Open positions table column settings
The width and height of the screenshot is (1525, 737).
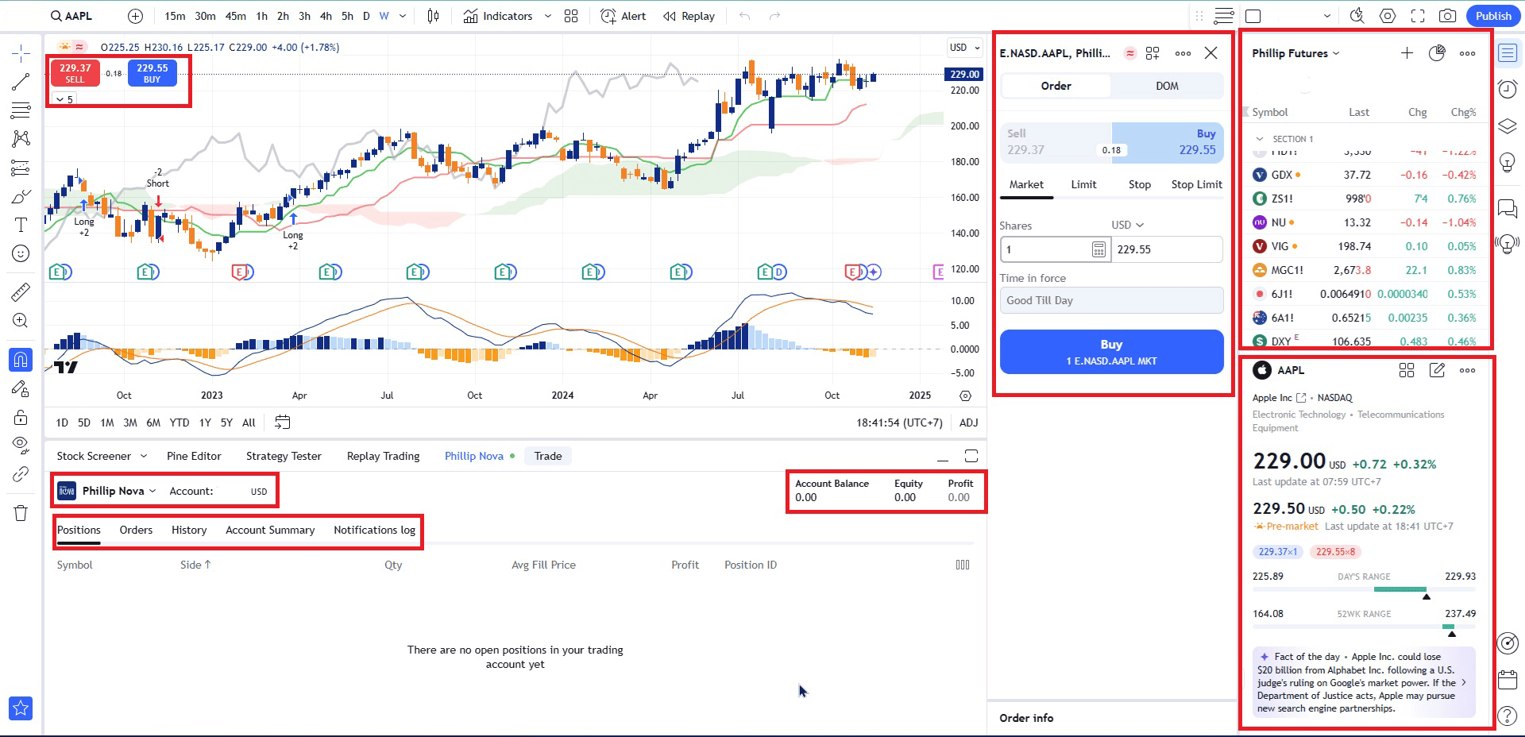coord(963,565)
